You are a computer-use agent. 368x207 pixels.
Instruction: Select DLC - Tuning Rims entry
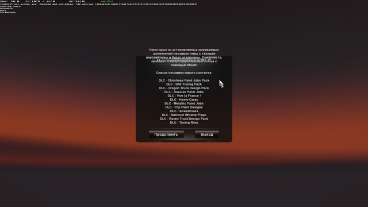pyautogui.click(x=184, y=122)
